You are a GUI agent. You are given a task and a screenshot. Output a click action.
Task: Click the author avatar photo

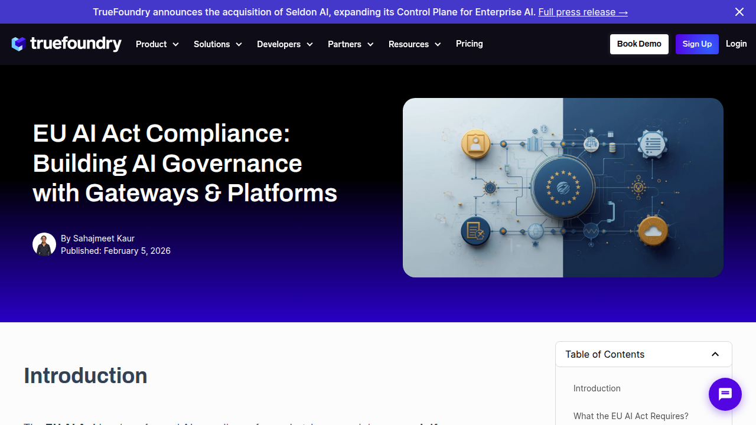coord(44,244)
